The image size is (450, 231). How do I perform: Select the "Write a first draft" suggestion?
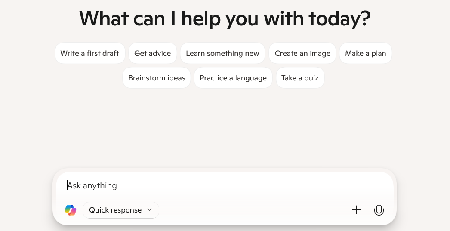[x=90, y=53]
